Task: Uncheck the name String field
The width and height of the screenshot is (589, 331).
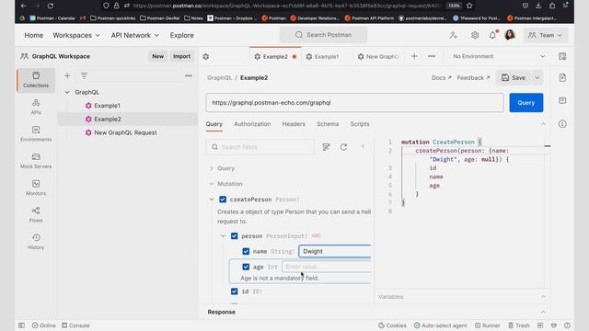Action: point(246,251)
